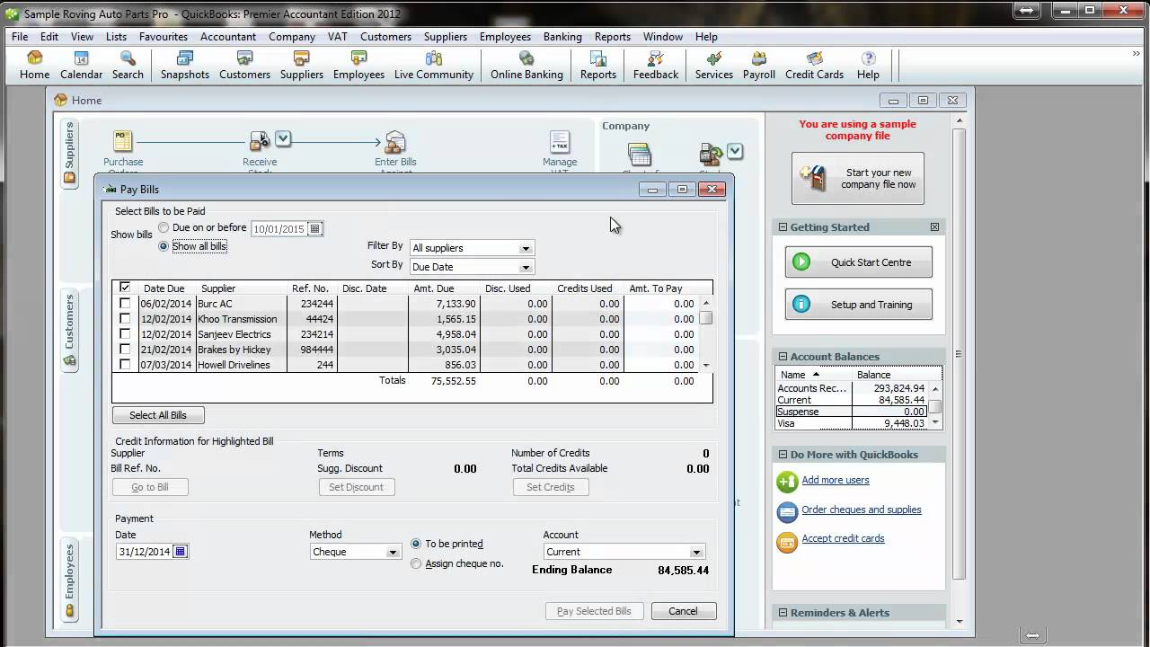Collapse the Do More with QuickBooks section
Viewport: 1150px width, 647px height.
783,455
